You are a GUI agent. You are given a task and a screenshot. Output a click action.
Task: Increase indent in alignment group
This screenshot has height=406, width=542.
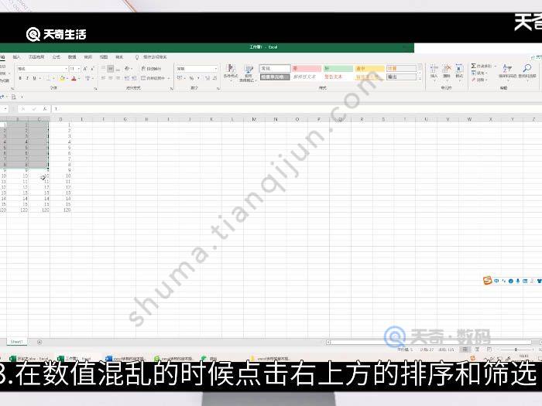point(133,78)
